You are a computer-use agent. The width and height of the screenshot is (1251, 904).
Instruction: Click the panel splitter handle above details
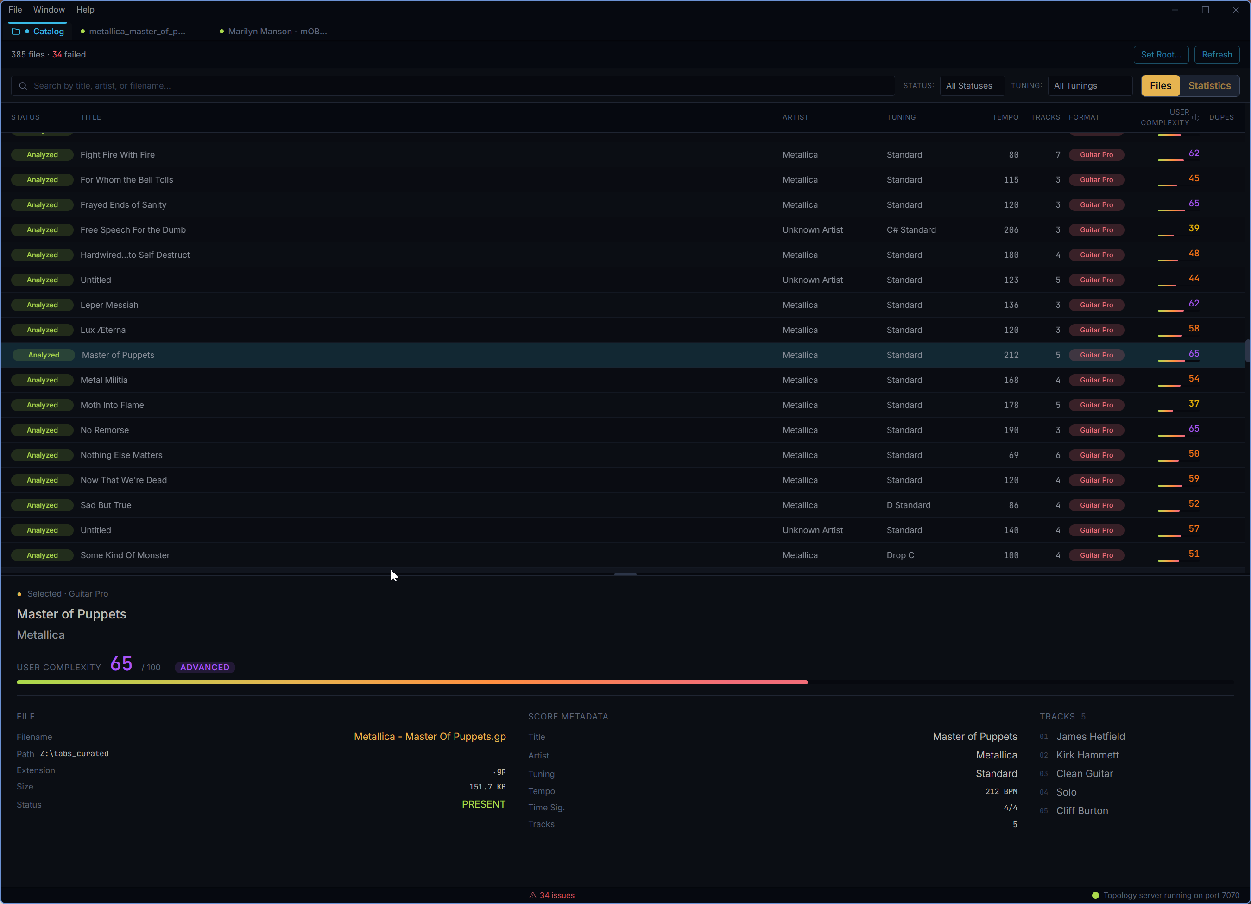pyautogui.click(x=625, y=574)
